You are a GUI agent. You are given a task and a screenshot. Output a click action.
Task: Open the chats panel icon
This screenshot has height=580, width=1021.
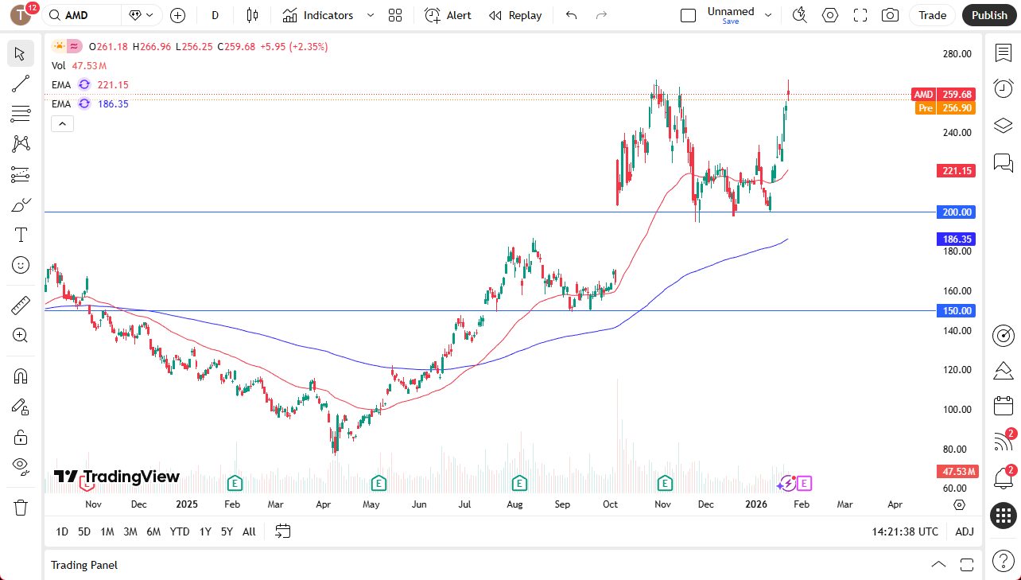click(1003, 163)
